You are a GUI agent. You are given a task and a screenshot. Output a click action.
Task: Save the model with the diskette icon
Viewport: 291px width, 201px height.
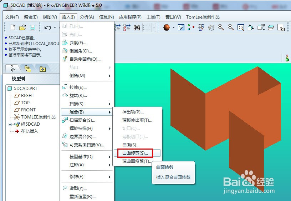pos(32,27)
